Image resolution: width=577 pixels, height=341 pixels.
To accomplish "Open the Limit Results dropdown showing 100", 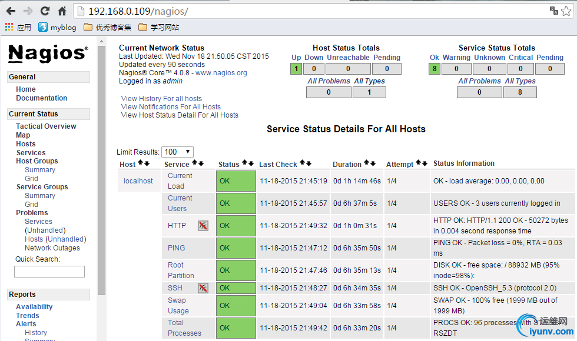I will click(x=177, y=152).
